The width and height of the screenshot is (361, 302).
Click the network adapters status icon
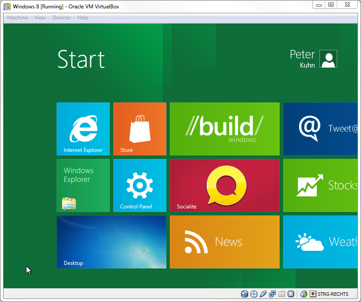[273, 294]
